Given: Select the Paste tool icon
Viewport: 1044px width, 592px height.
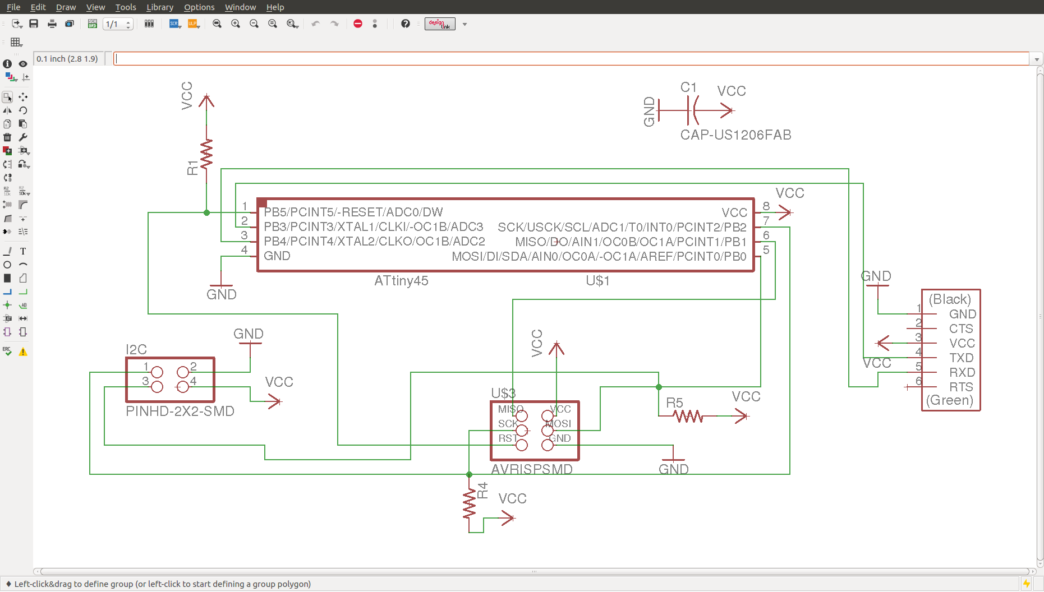Looking at the screenshot, I should 23,124.
